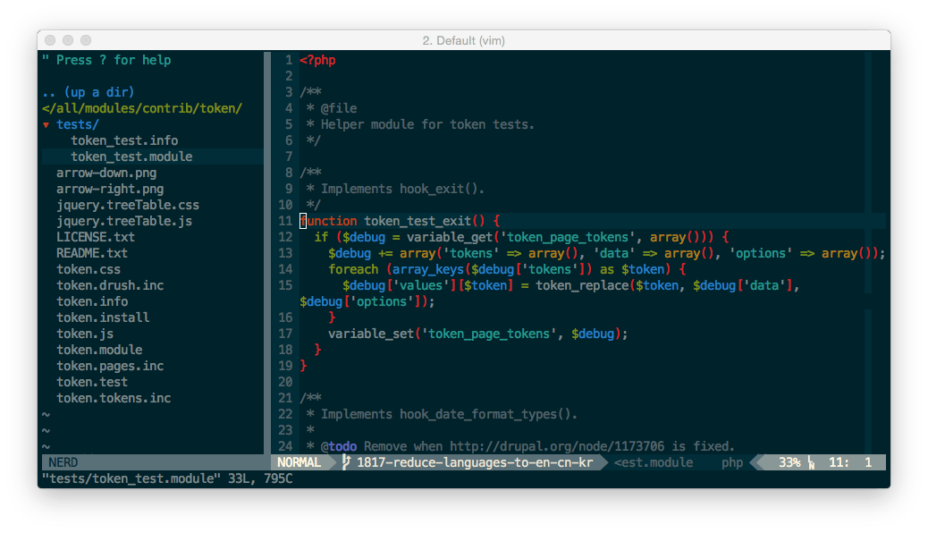Click line number 17 in the gutter
This screenshot has height=533, width=928.
point(285,334)
